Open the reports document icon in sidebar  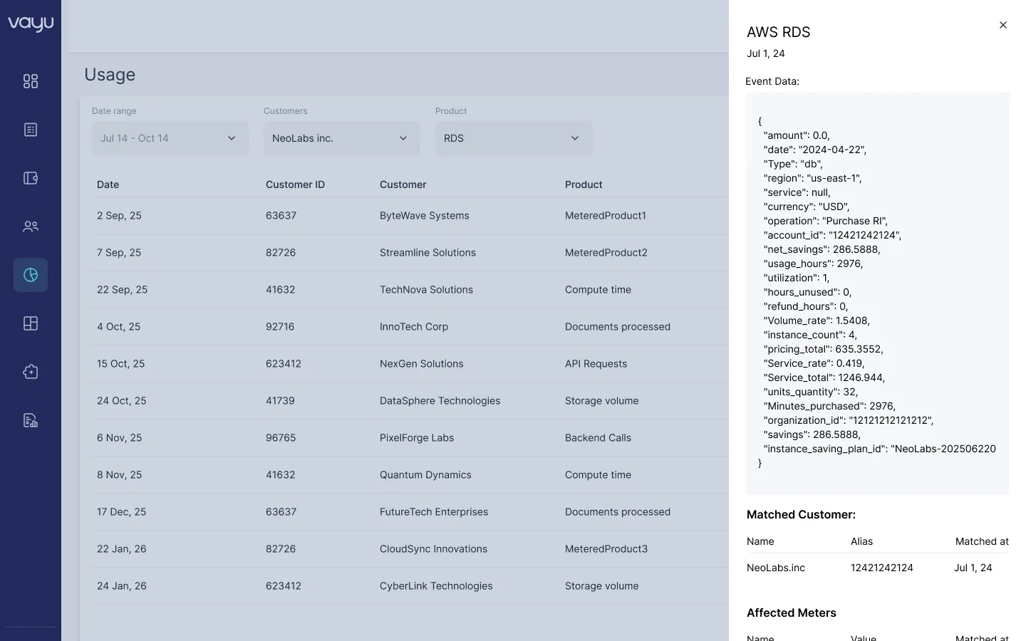pyautogui.click(x=31, y=420)
